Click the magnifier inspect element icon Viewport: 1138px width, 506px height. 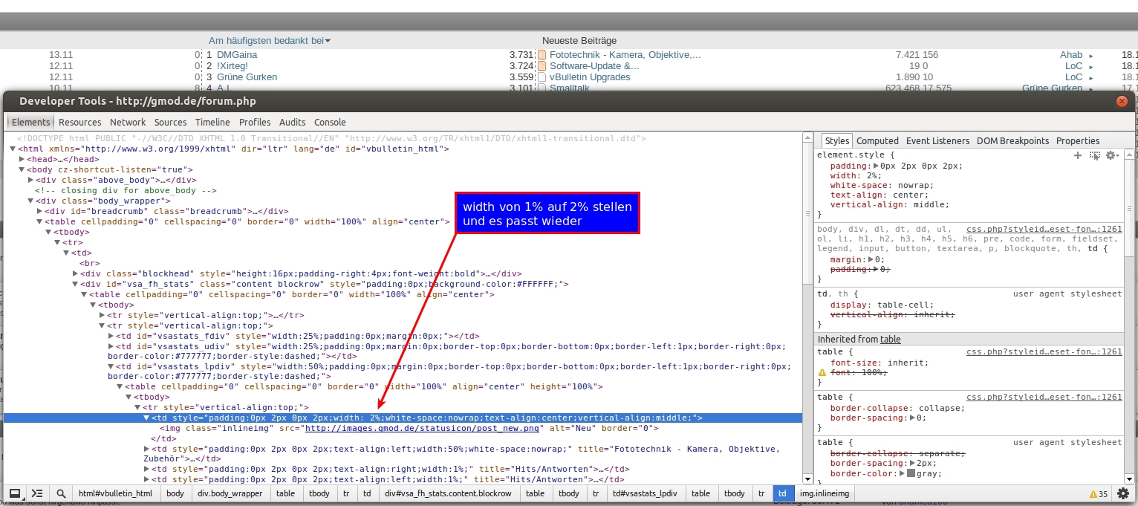pos(61,493)
